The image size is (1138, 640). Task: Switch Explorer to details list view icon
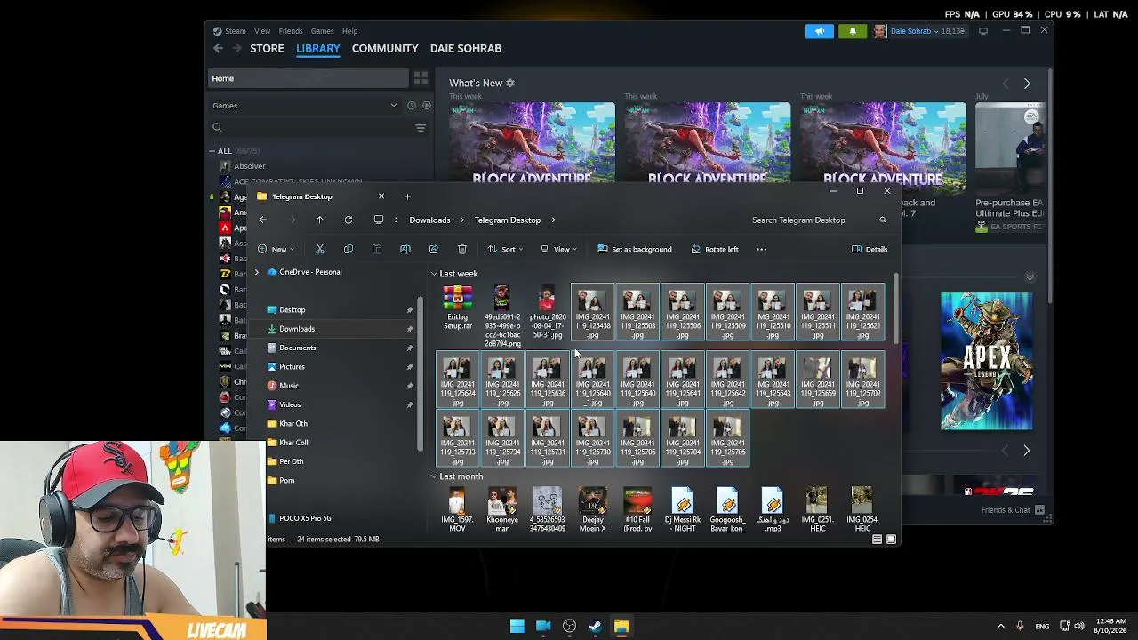[877, 540]
